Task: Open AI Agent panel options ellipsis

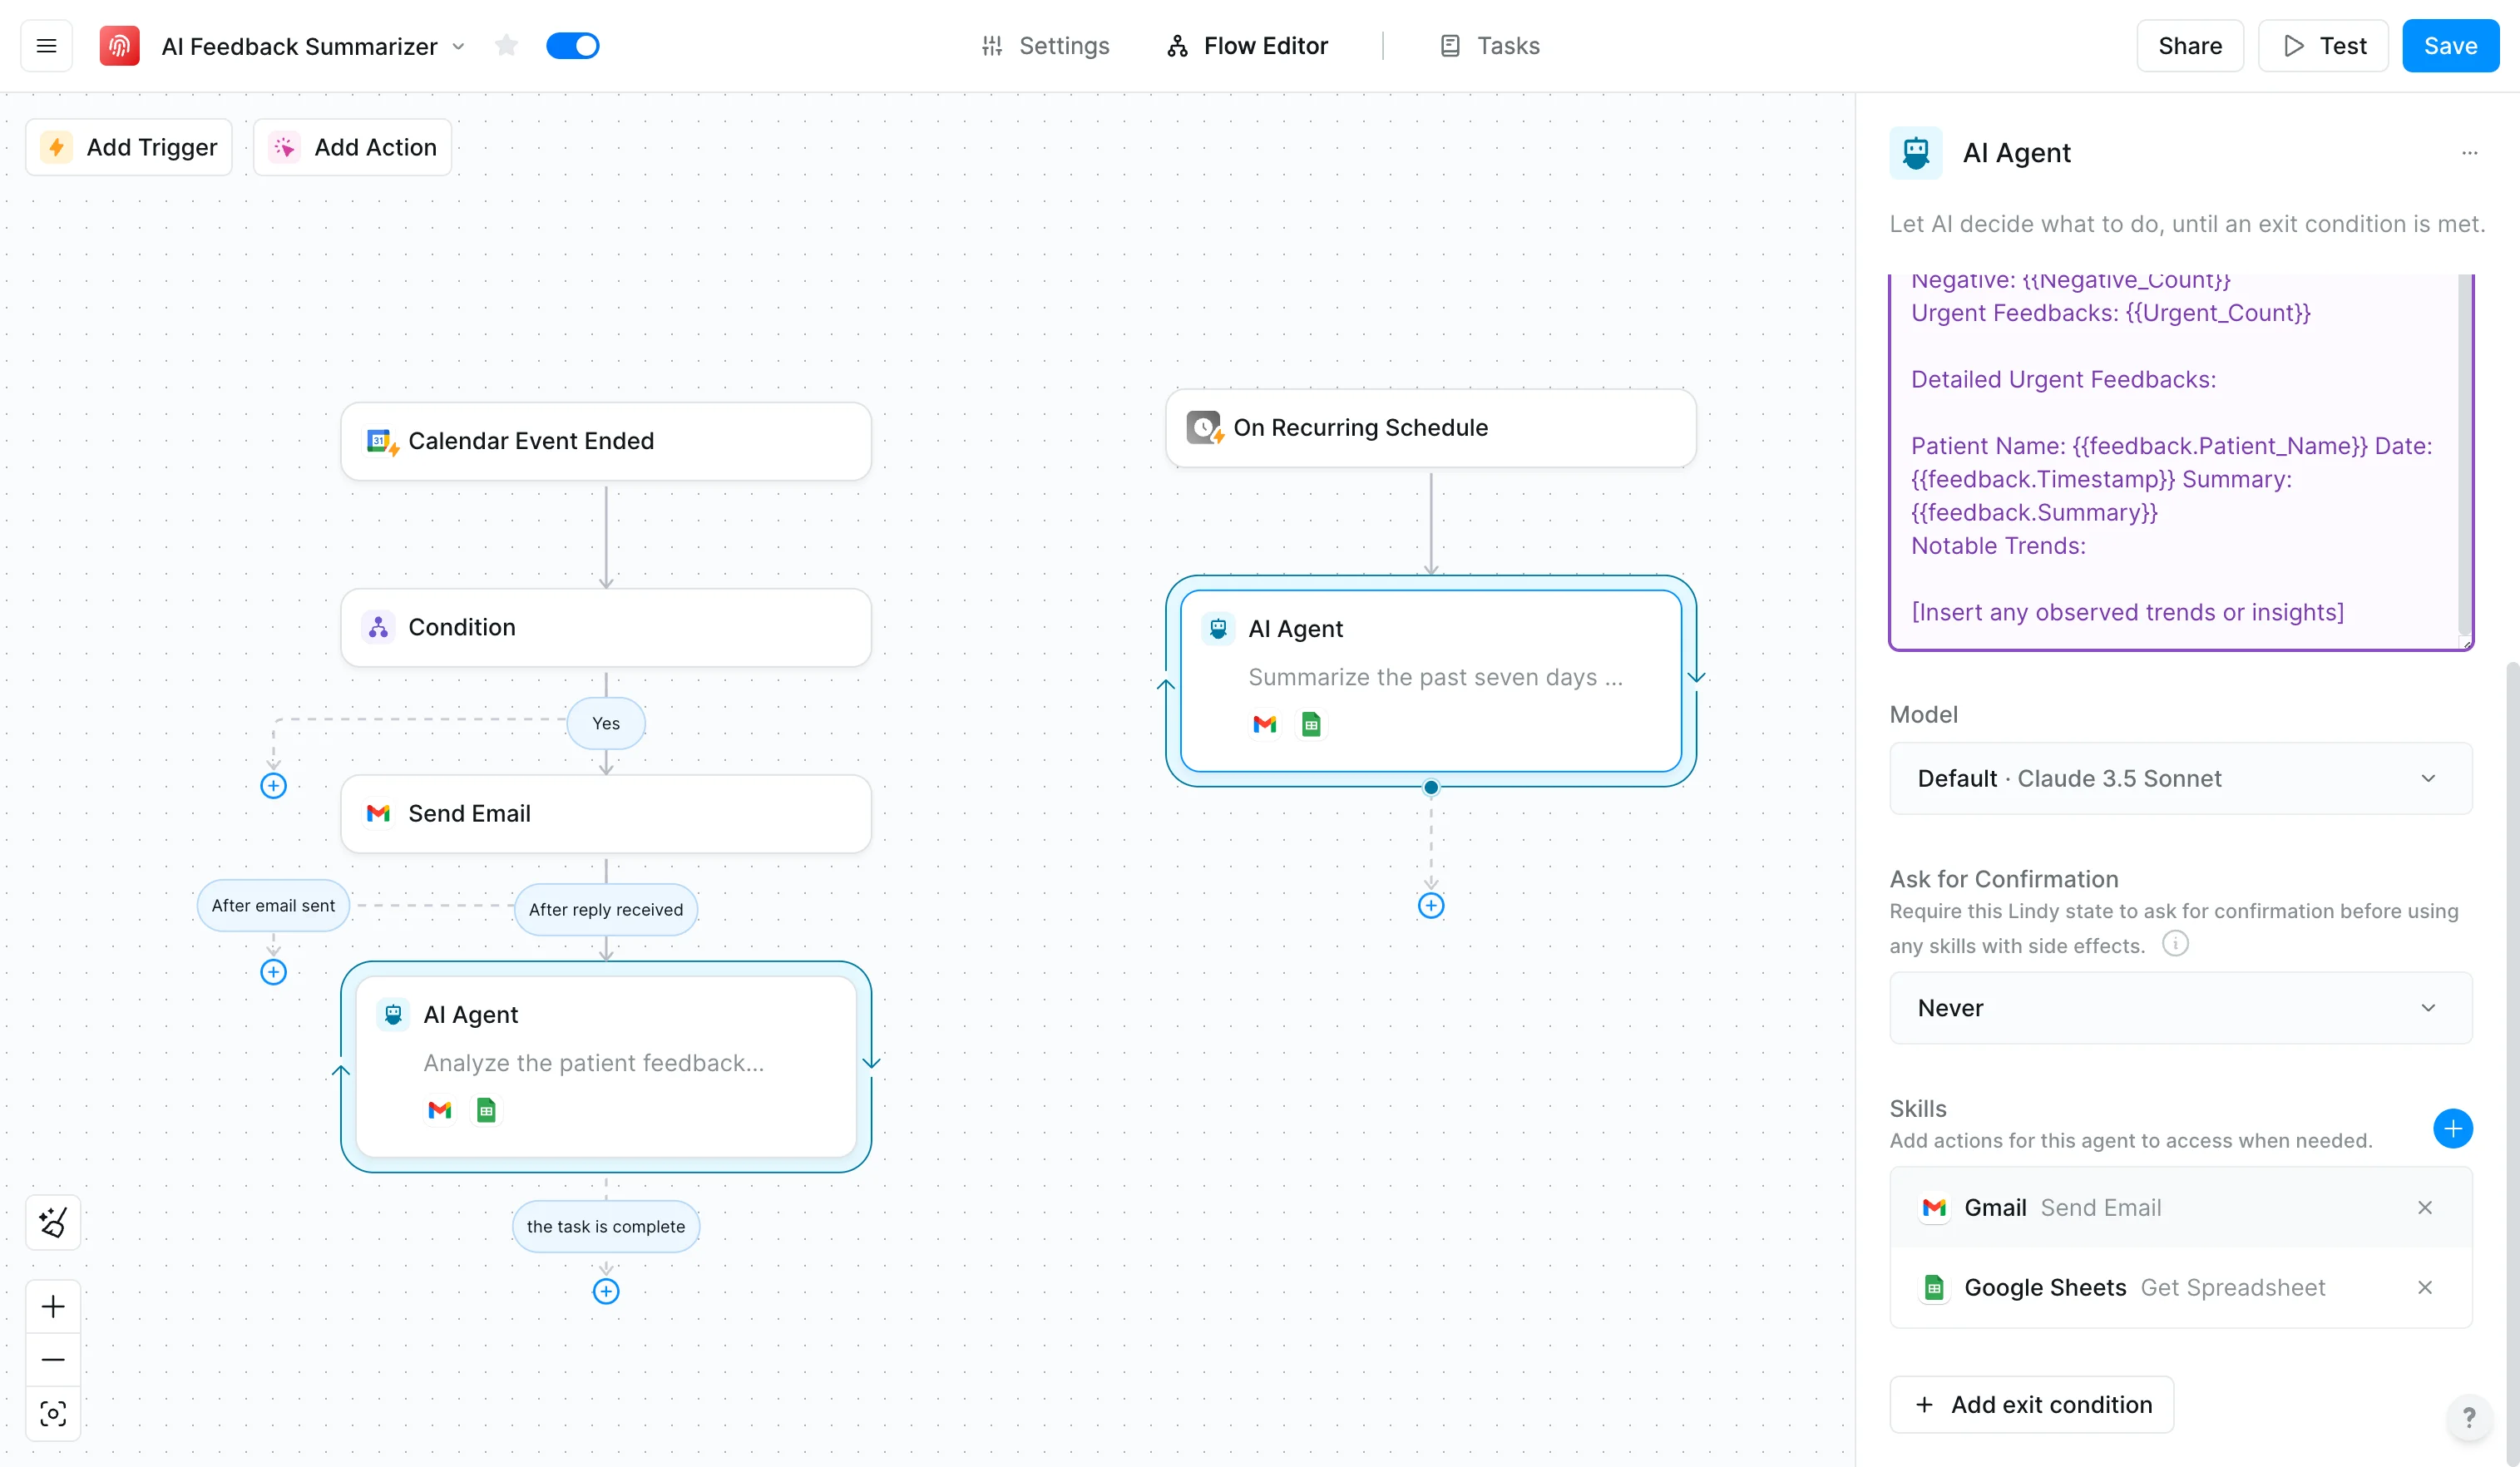Action: [2469, 153]
